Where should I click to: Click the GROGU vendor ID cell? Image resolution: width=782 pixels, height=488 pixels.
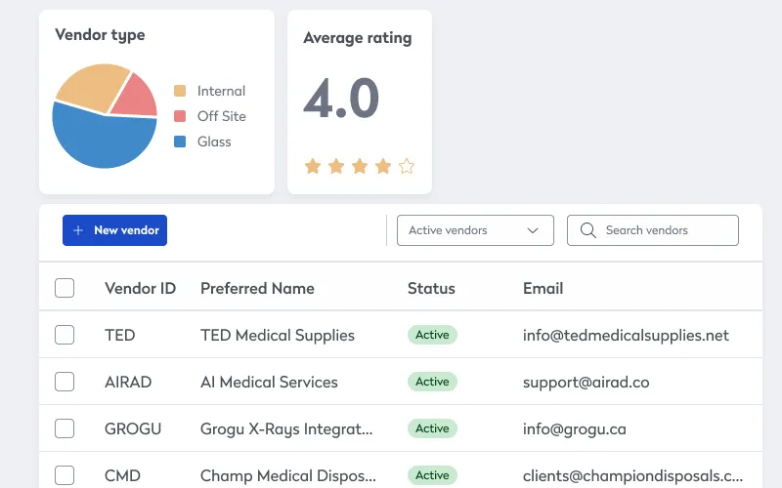point(133,428)
